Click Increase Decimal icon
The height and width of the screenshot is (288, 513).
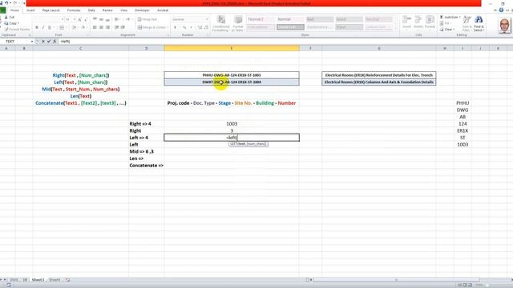(200, 27)
